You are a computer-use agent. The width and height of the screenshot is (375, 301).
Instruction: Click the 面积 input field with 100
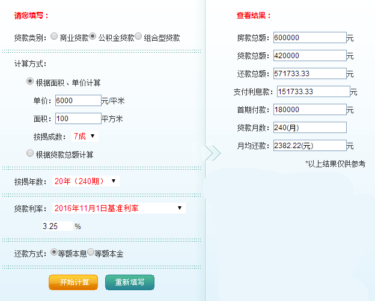(x=78, y=119)
